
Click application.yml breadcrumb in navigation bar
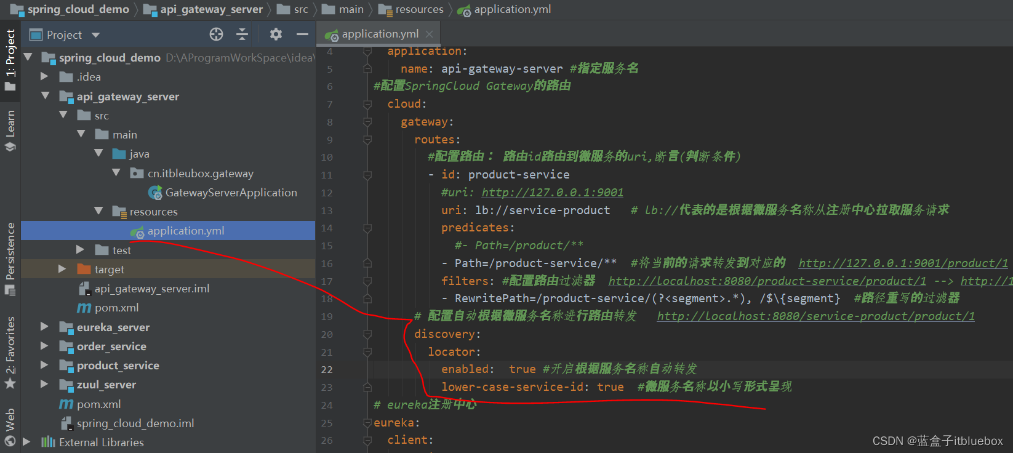505,9
